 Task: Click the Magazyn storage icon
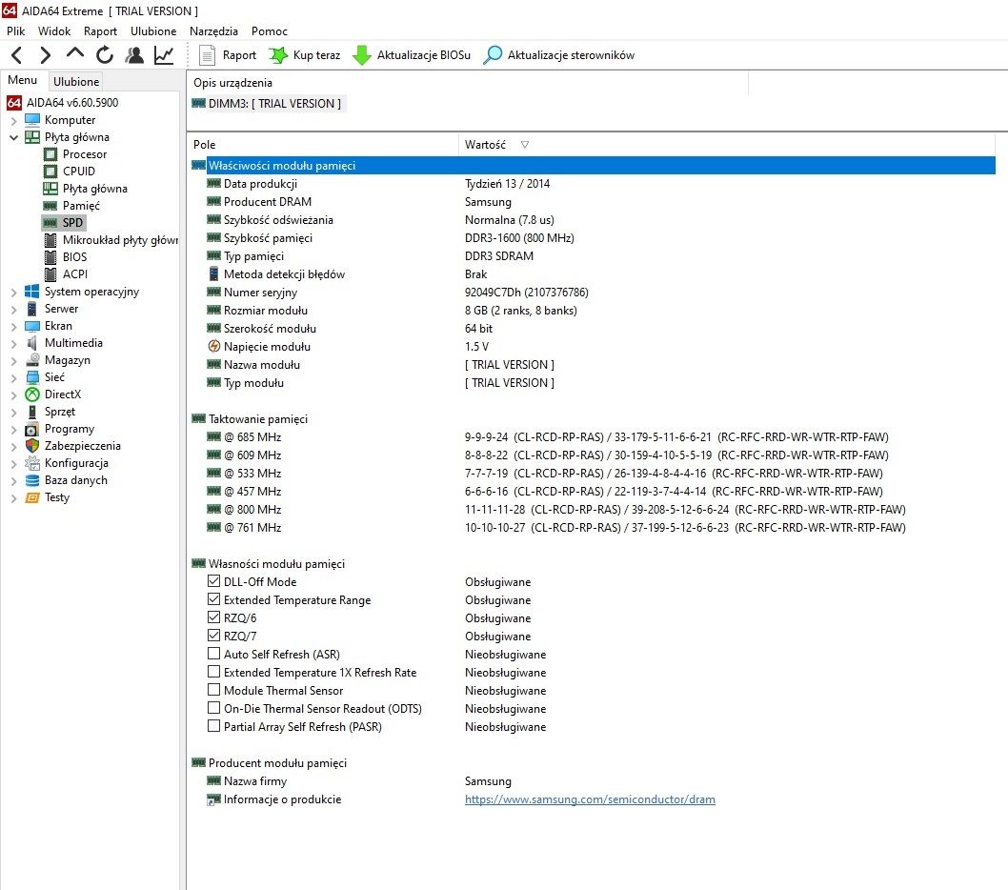click(32, 360)
